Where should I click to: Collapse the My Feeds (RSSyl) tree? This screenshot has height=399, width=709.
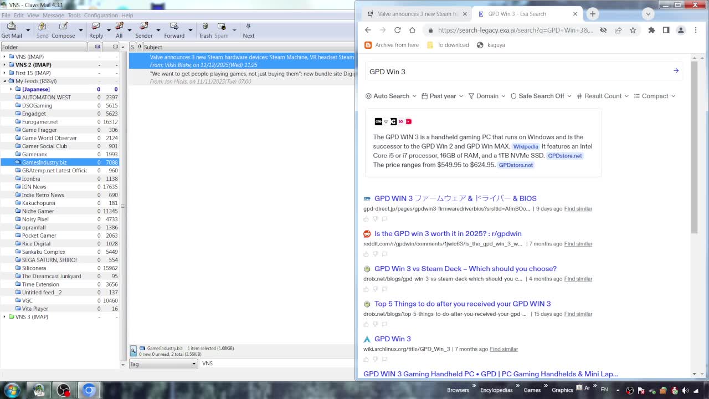click(x=4, y=81)
